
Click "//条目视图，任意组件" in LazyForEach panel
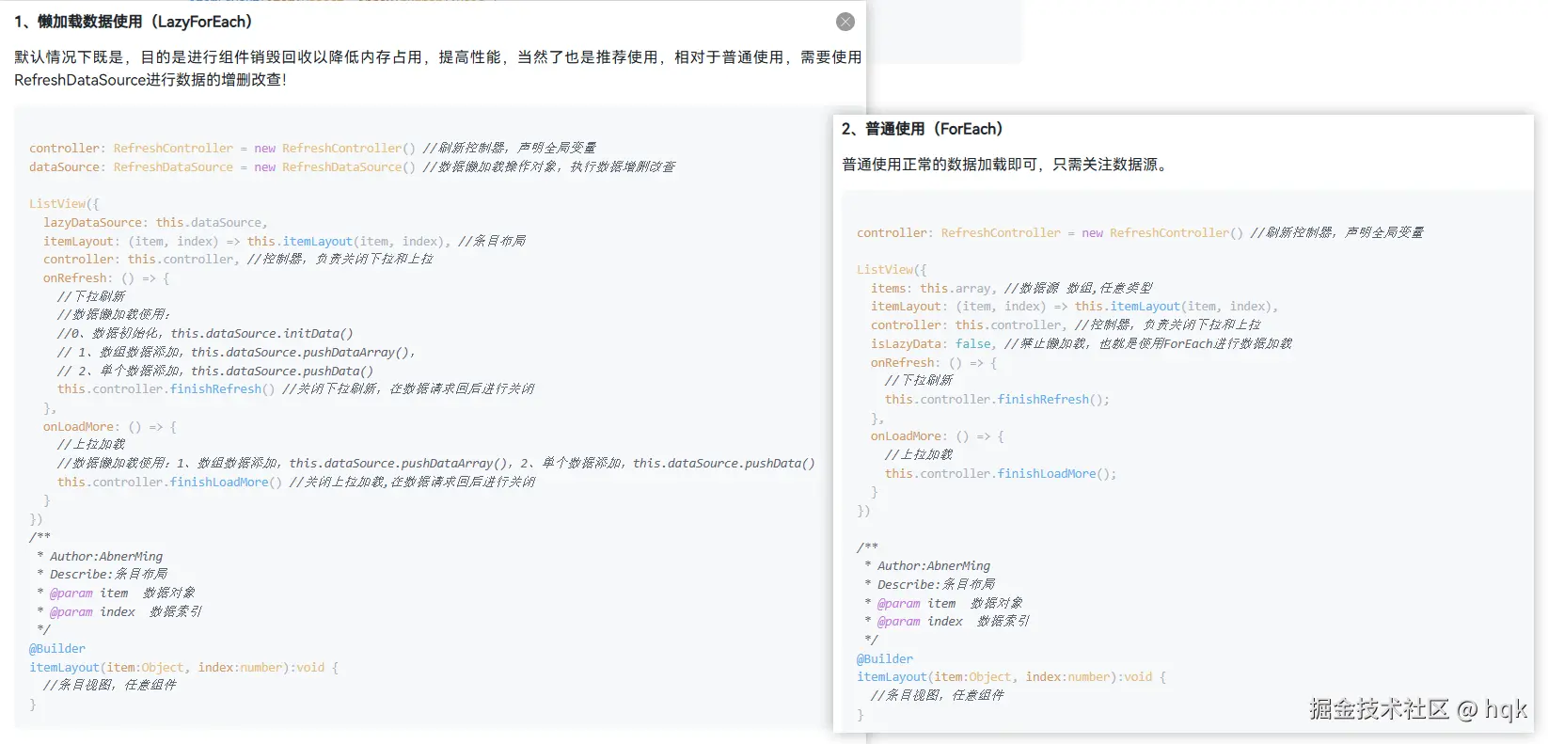point(110,686)
